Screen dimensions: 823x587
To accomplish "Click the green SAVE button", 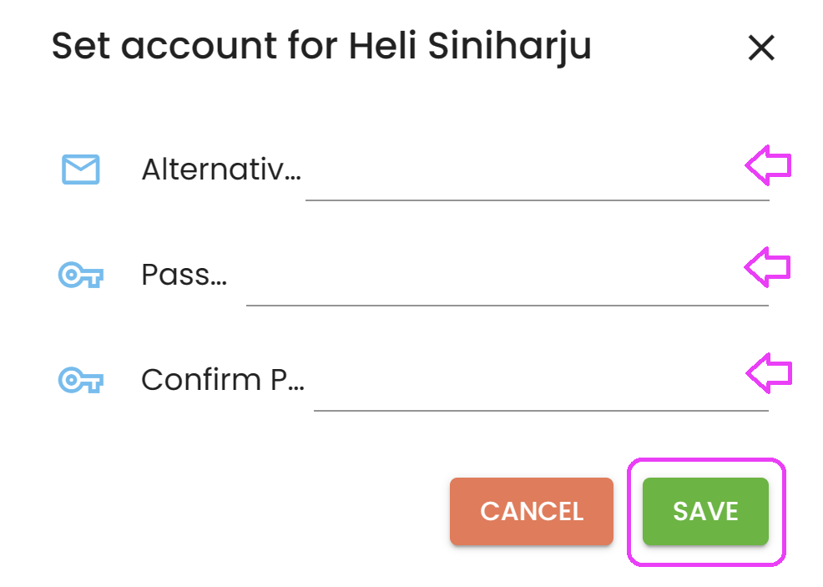I will (705, 511).
